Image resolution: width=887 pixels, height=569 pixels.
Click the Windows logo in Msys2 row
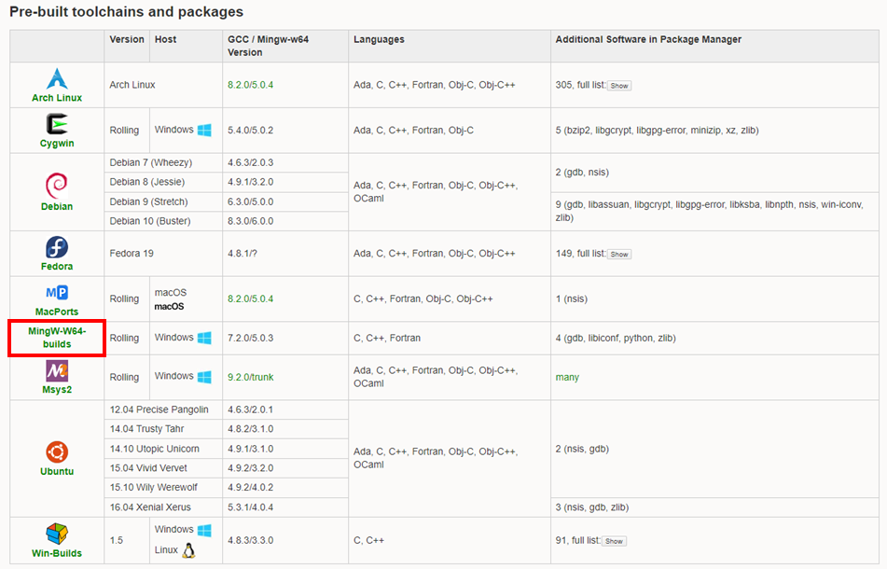[x=204, y=377]
